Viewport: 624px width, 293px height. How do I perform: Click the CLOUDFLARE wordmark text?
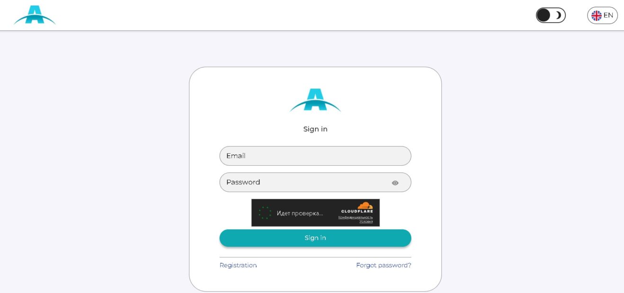pyautogui.click(x=357, y=212)
